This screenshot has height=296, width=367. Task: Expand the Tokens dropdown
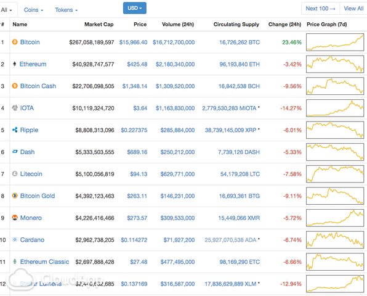(x=67, y=10)
